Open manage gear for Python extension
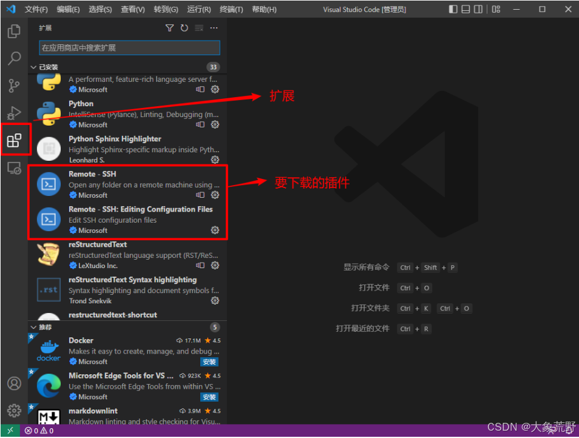 tap(215, 125)
